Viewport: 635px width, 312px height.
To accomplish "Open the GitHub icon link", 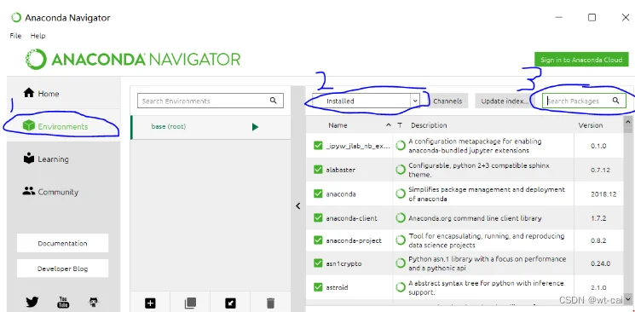I will [x=94, y=303].
